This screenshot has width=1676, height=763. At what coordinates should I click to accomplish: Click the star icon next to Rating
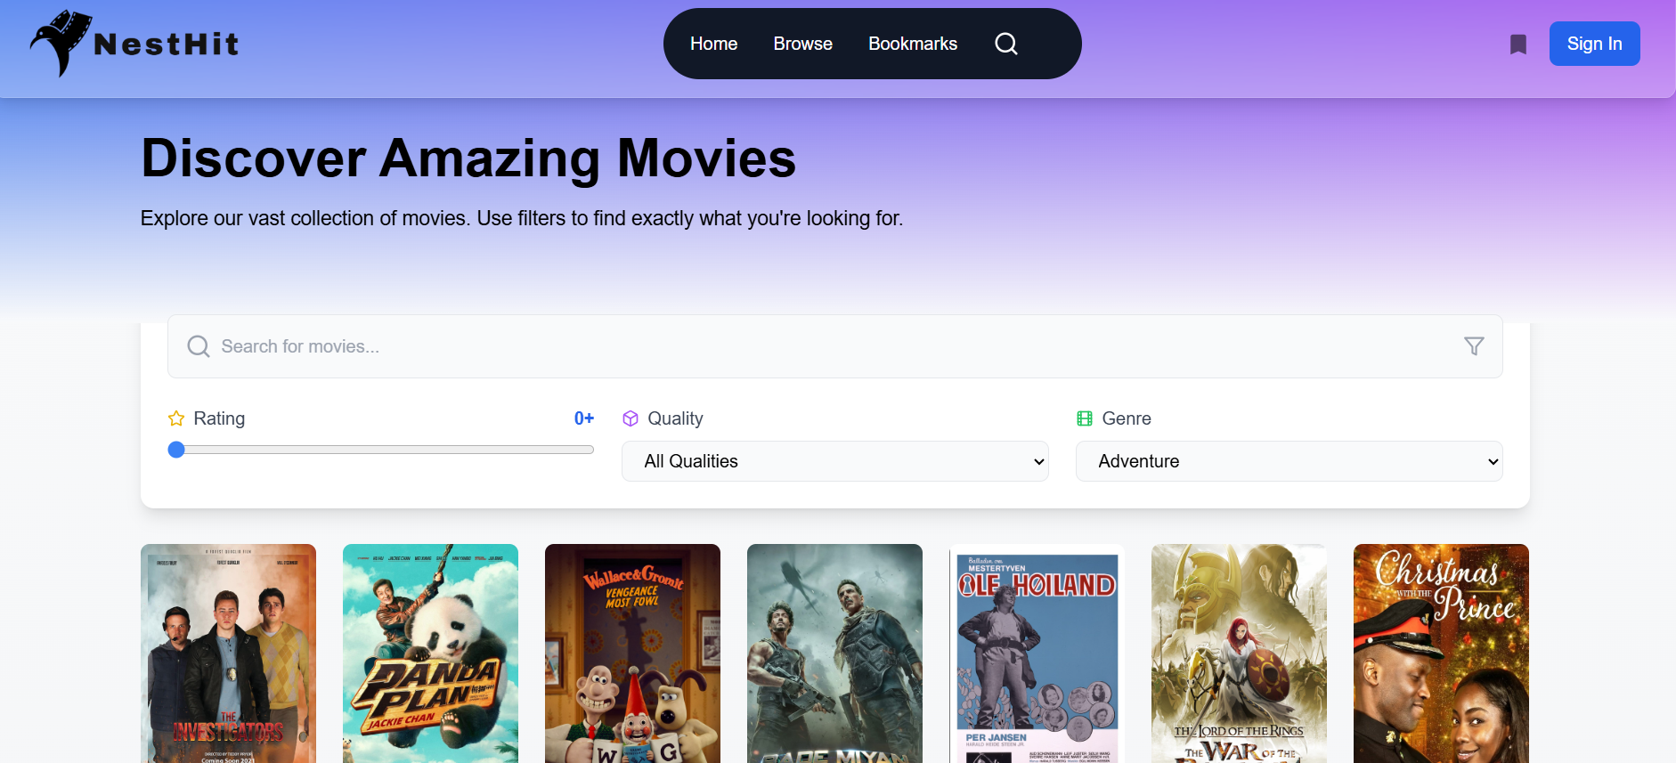click(x=176, y=418)
